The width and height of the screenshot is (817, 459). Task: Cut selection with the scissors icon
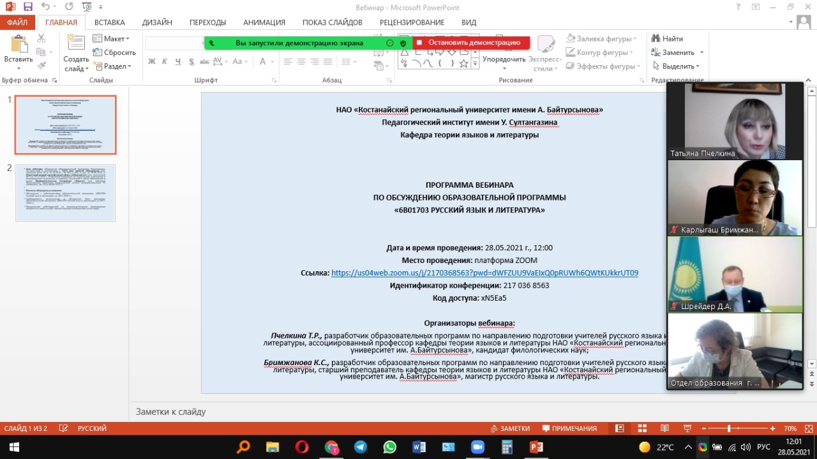(41, 38)
